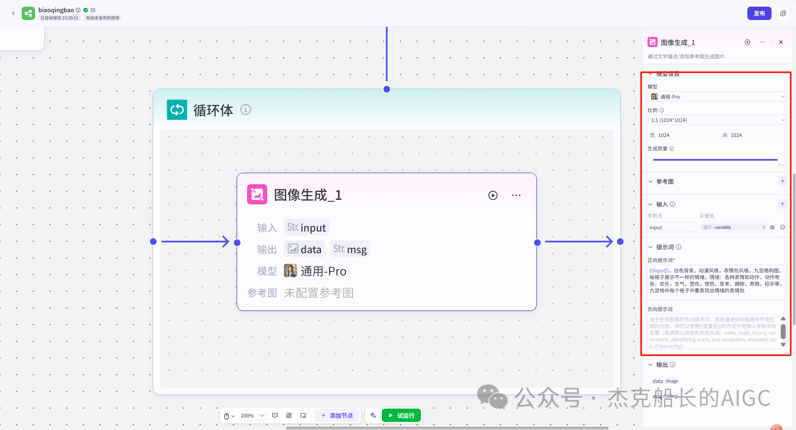The image size is (796, 430).
Task: Open the 比例 dropdown showing 1:1 (1024*1024)
Action: click(717, 120)
